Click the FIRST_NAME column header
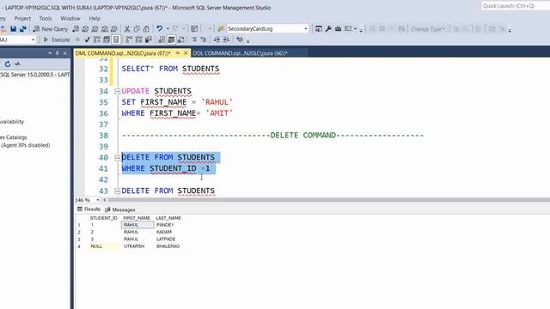 click(x=137, y=218)
